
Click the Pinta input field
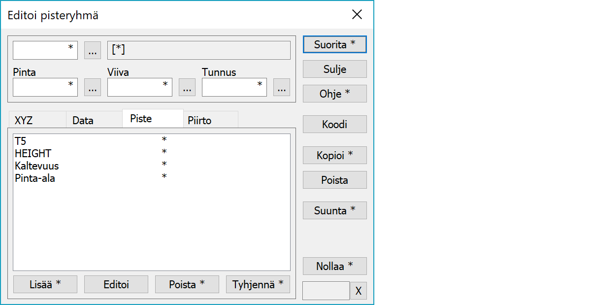[45, 88]
